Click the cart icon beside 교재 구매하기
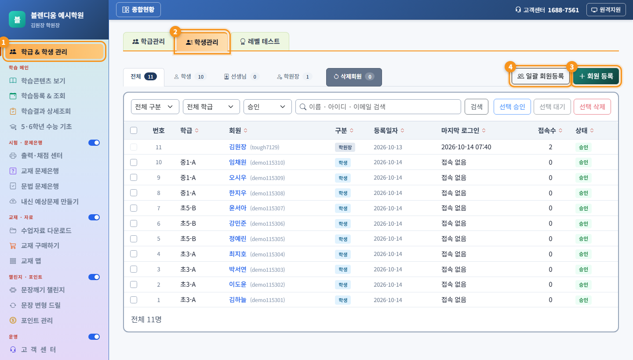633x360 pixels. (x=13, y=245)
